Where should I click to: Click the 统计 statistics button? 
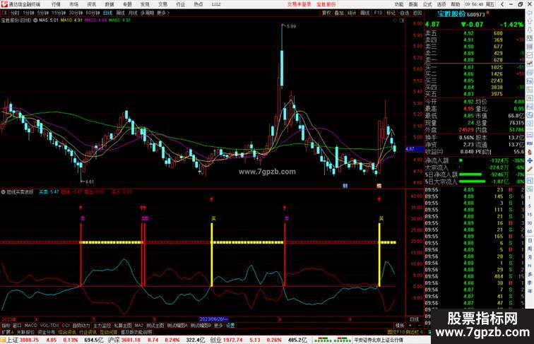pos(352,13)
